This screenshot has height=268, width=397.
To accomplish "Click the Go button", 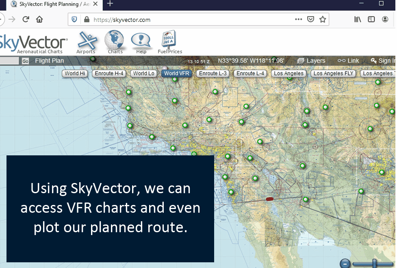I will (25, 61).
